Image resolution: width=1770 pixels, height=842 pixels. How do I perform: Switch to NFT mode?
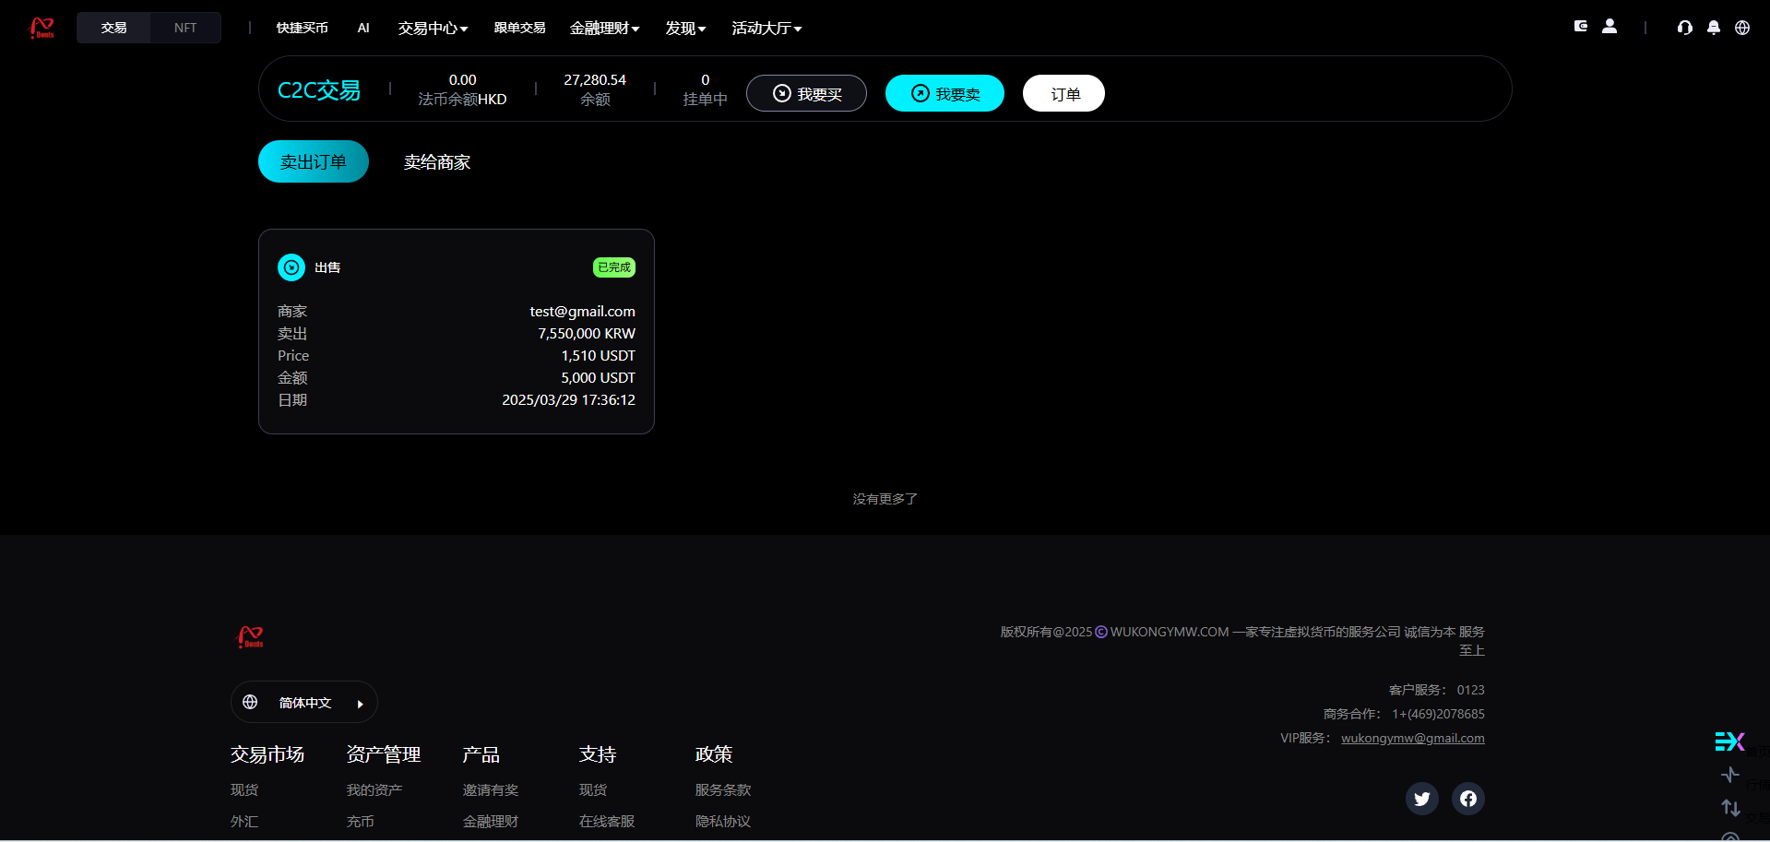[184, 27]
